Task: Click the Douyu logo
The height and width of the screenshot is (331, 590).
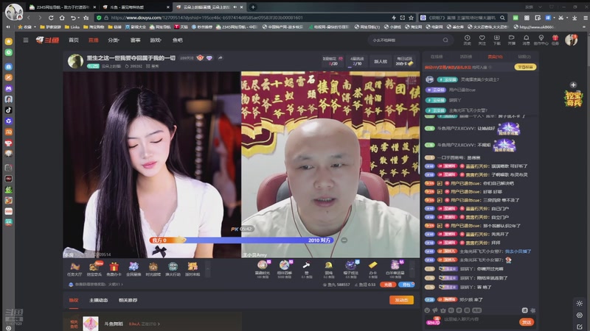Action: tap(47, 40)
